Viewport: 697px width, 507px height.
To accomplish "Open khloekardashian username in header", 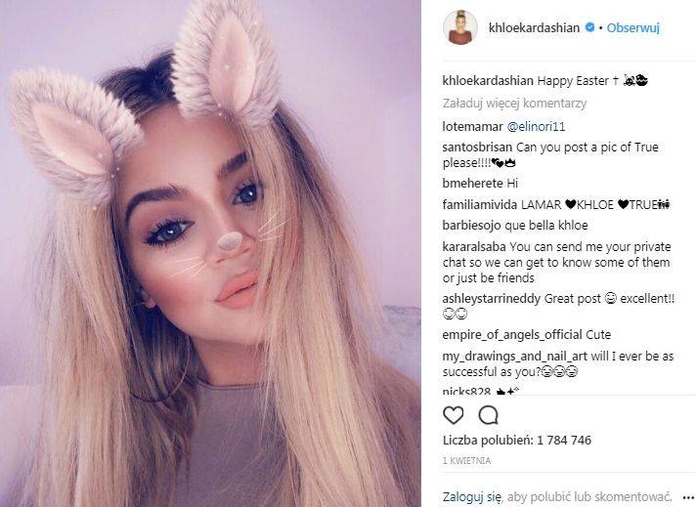I will [x=534, y=28].
